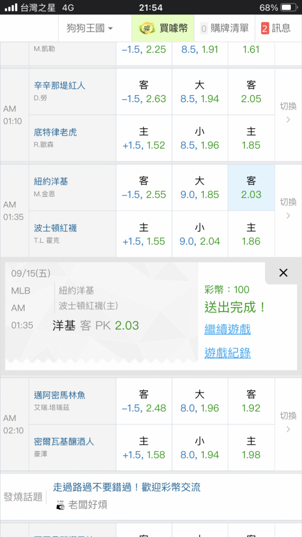Open the 訊息 notifications badge
Viewport: 302px width, 537px height.
265,28
